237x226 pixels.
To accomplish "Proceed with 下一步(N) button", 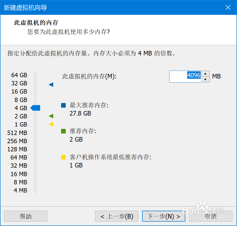I will [x=164, y=216].
